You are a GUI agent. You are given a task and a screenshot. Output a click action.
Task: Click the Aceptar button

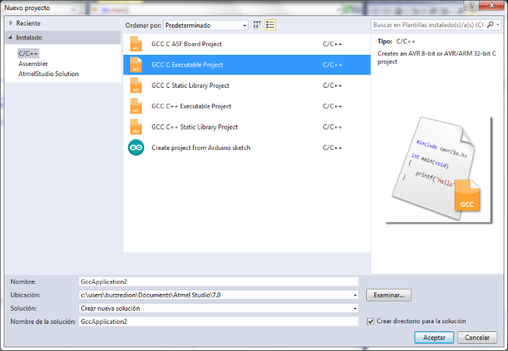pyautogui.click(x=434, y=338)
